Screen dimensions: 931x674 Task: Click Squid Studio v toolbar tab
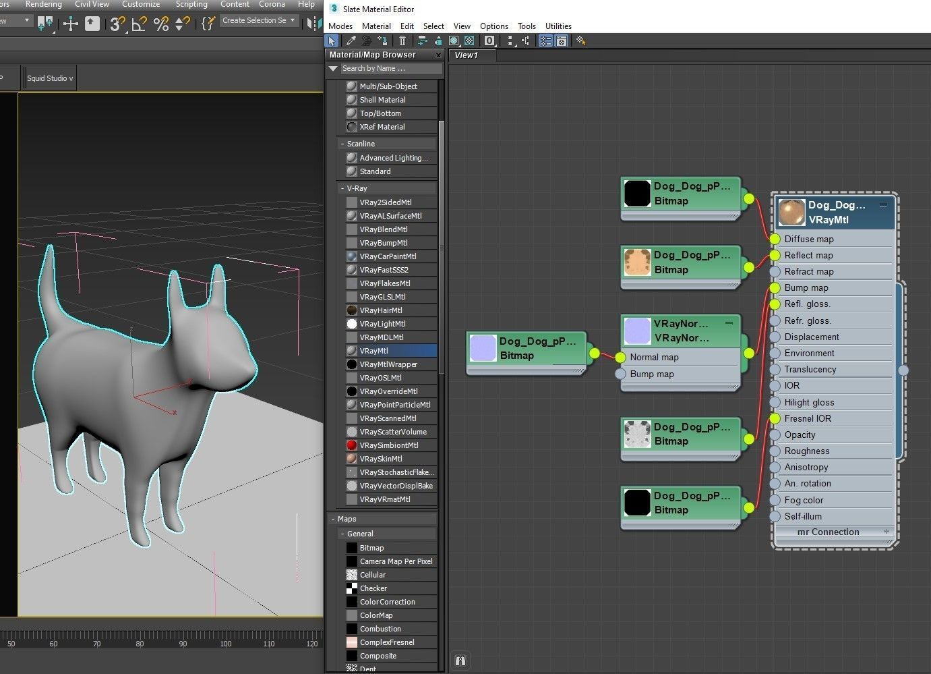51,78
